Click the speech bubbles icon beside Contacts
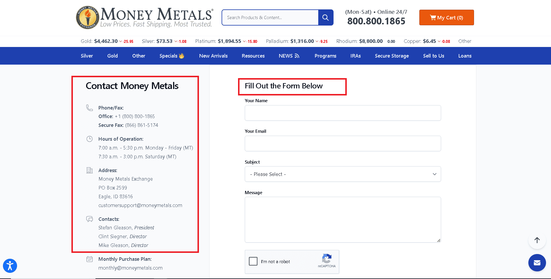The width and height of the screenshot is (551, 279). click(89, 219)
